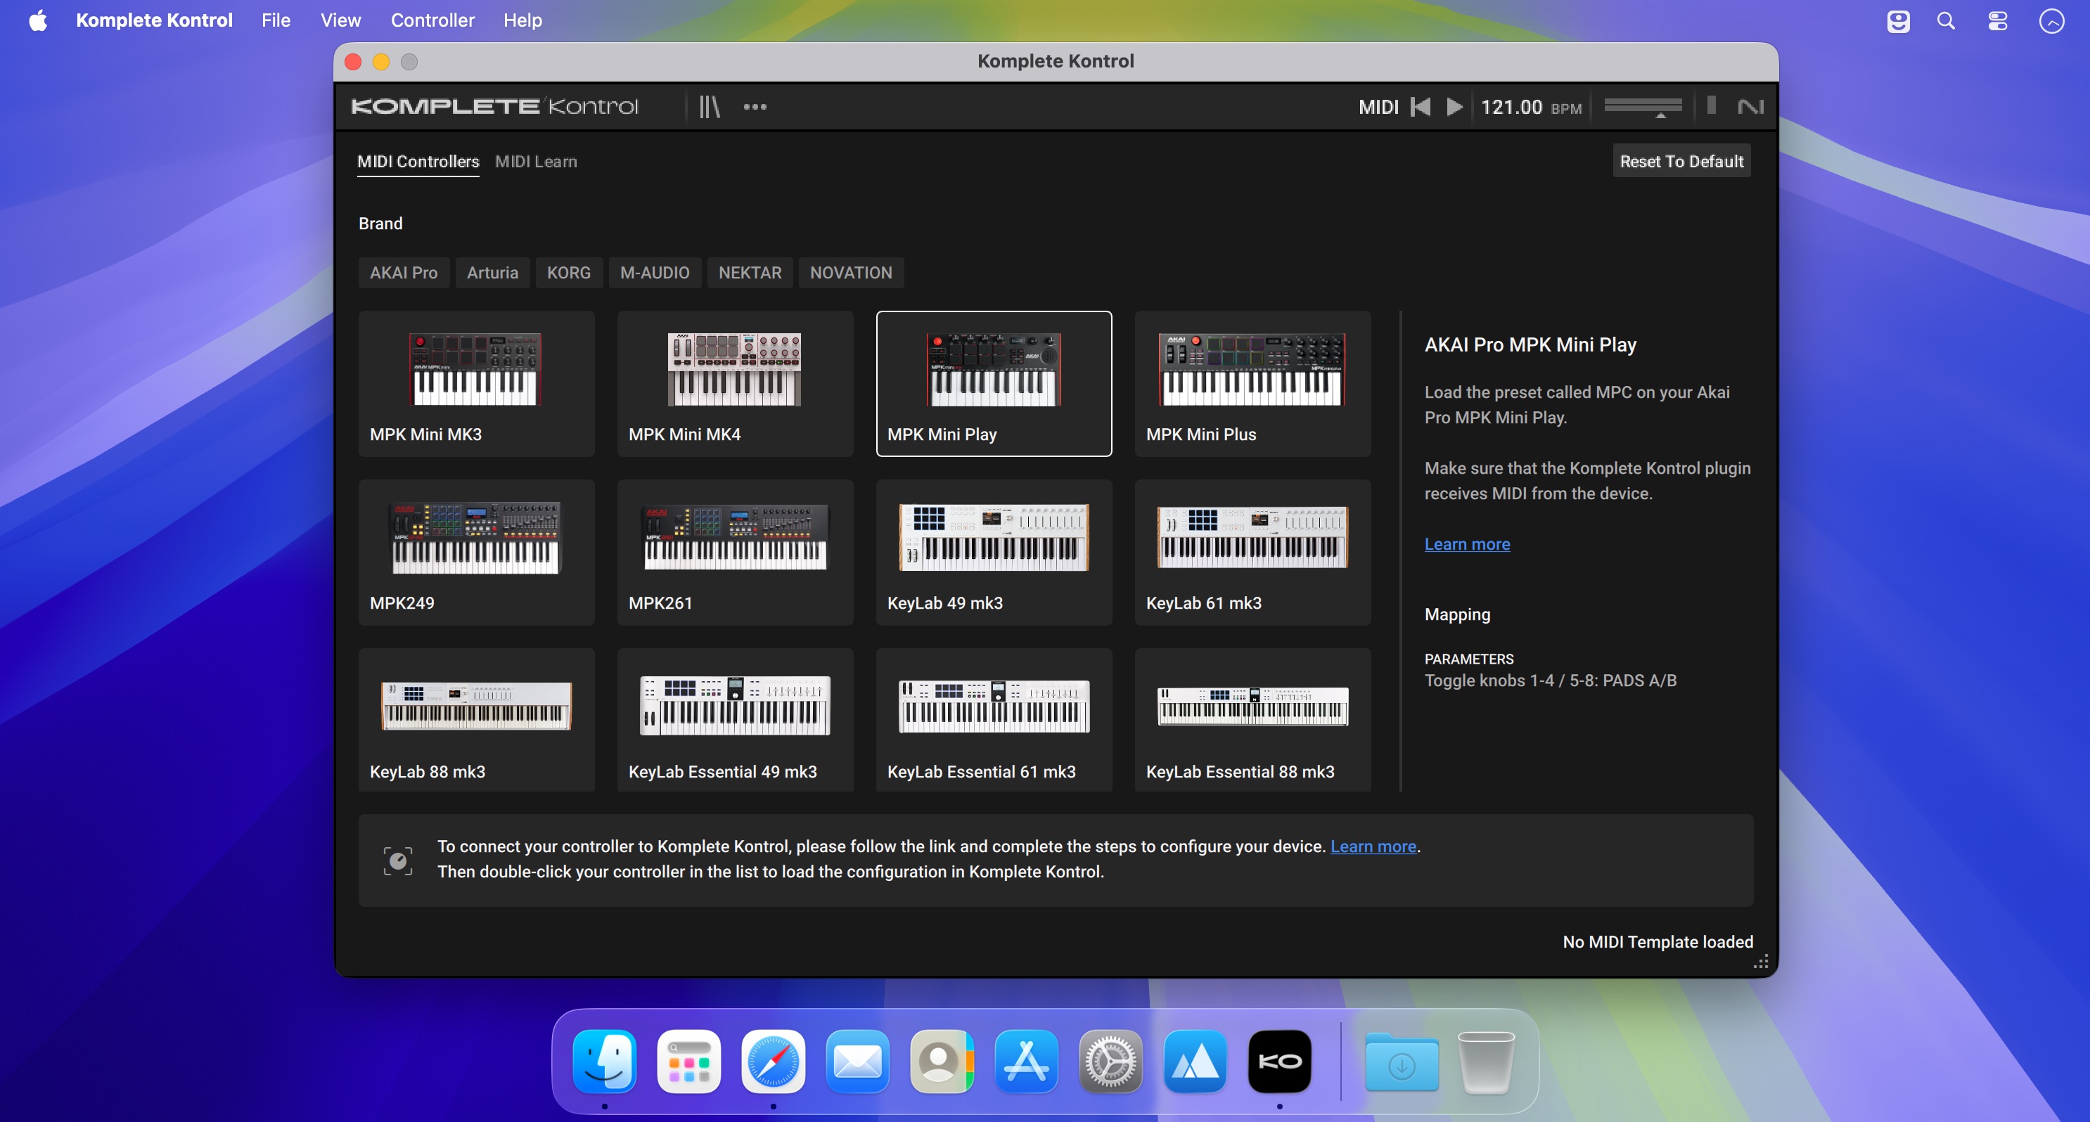Switch to the MIDI Learn tab
The height and width of the screenshot is (1122, 2090).
point(535,162)
